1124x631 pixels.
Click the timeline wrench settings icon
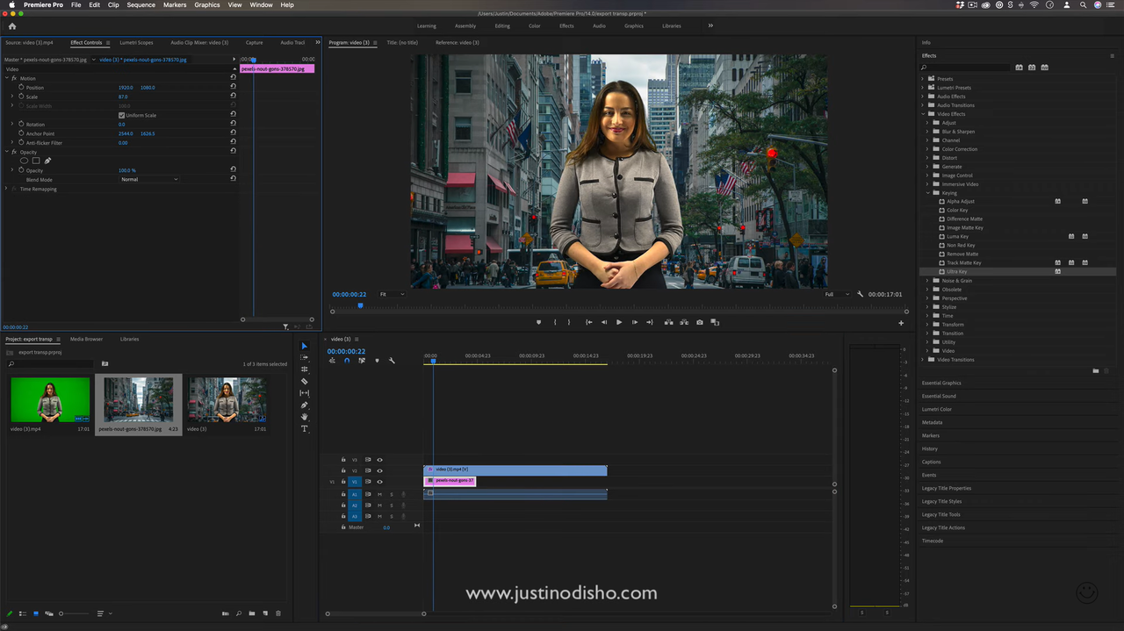392,361
